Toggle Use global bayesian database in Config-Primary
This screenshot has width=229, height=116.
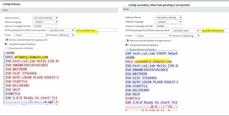(x=6, y=44)
